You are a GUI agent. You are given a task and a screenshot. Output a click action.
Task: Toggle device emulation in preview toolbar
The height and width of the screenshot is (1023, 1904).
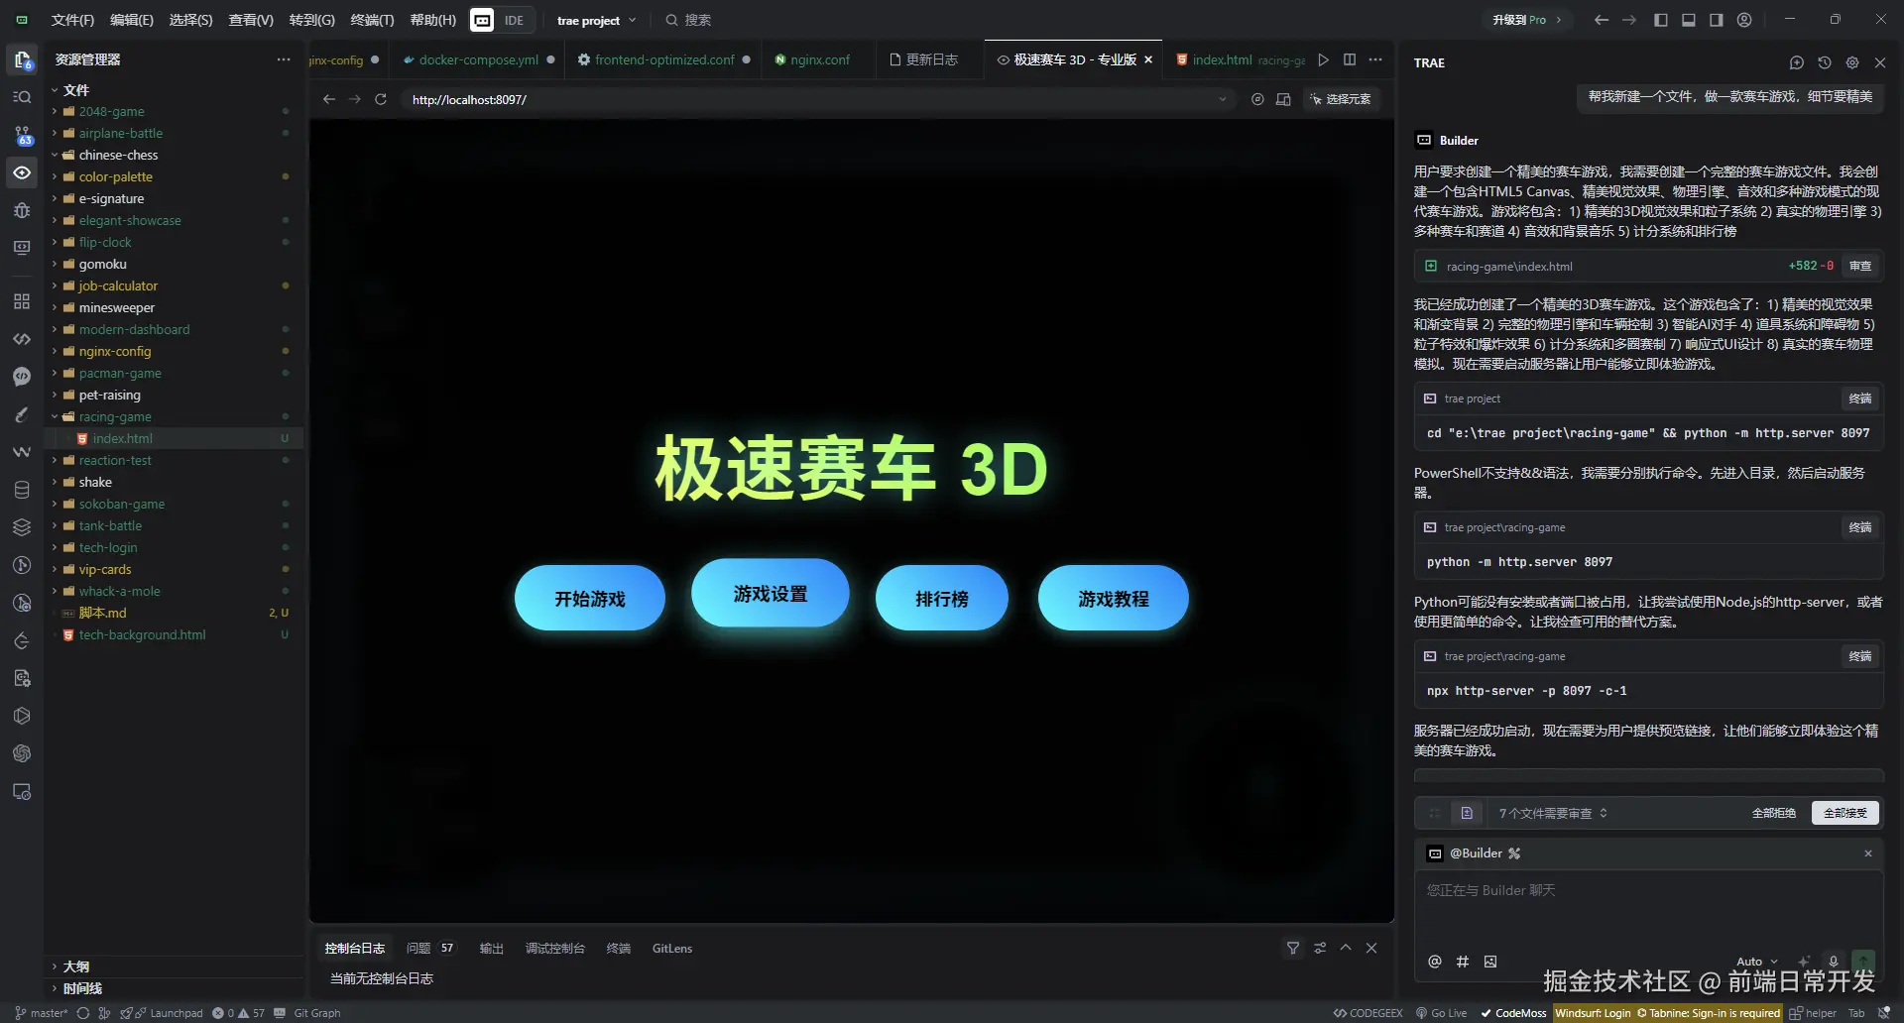point(1283,99)
